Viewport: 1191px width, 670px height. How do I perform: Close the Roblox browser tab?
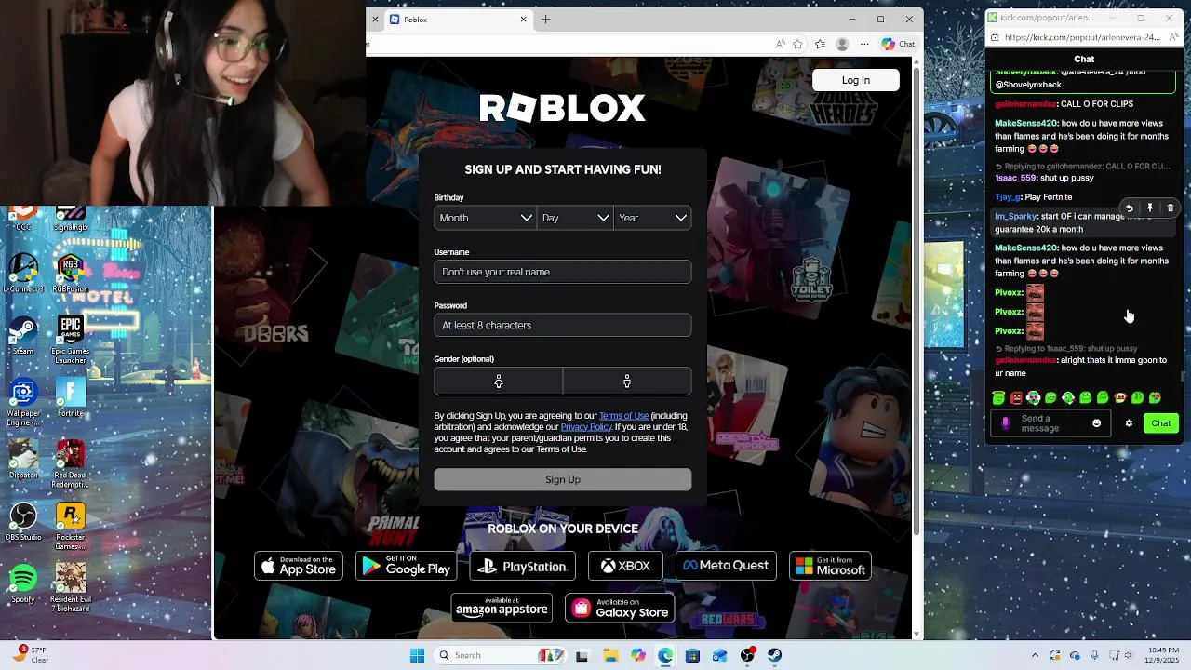tap(523, 20)
